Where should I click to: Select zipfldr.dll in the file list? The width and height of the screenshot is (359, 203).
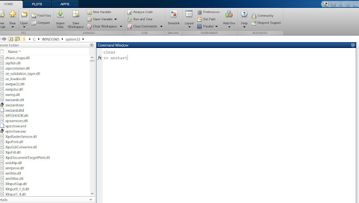point(13,63)
